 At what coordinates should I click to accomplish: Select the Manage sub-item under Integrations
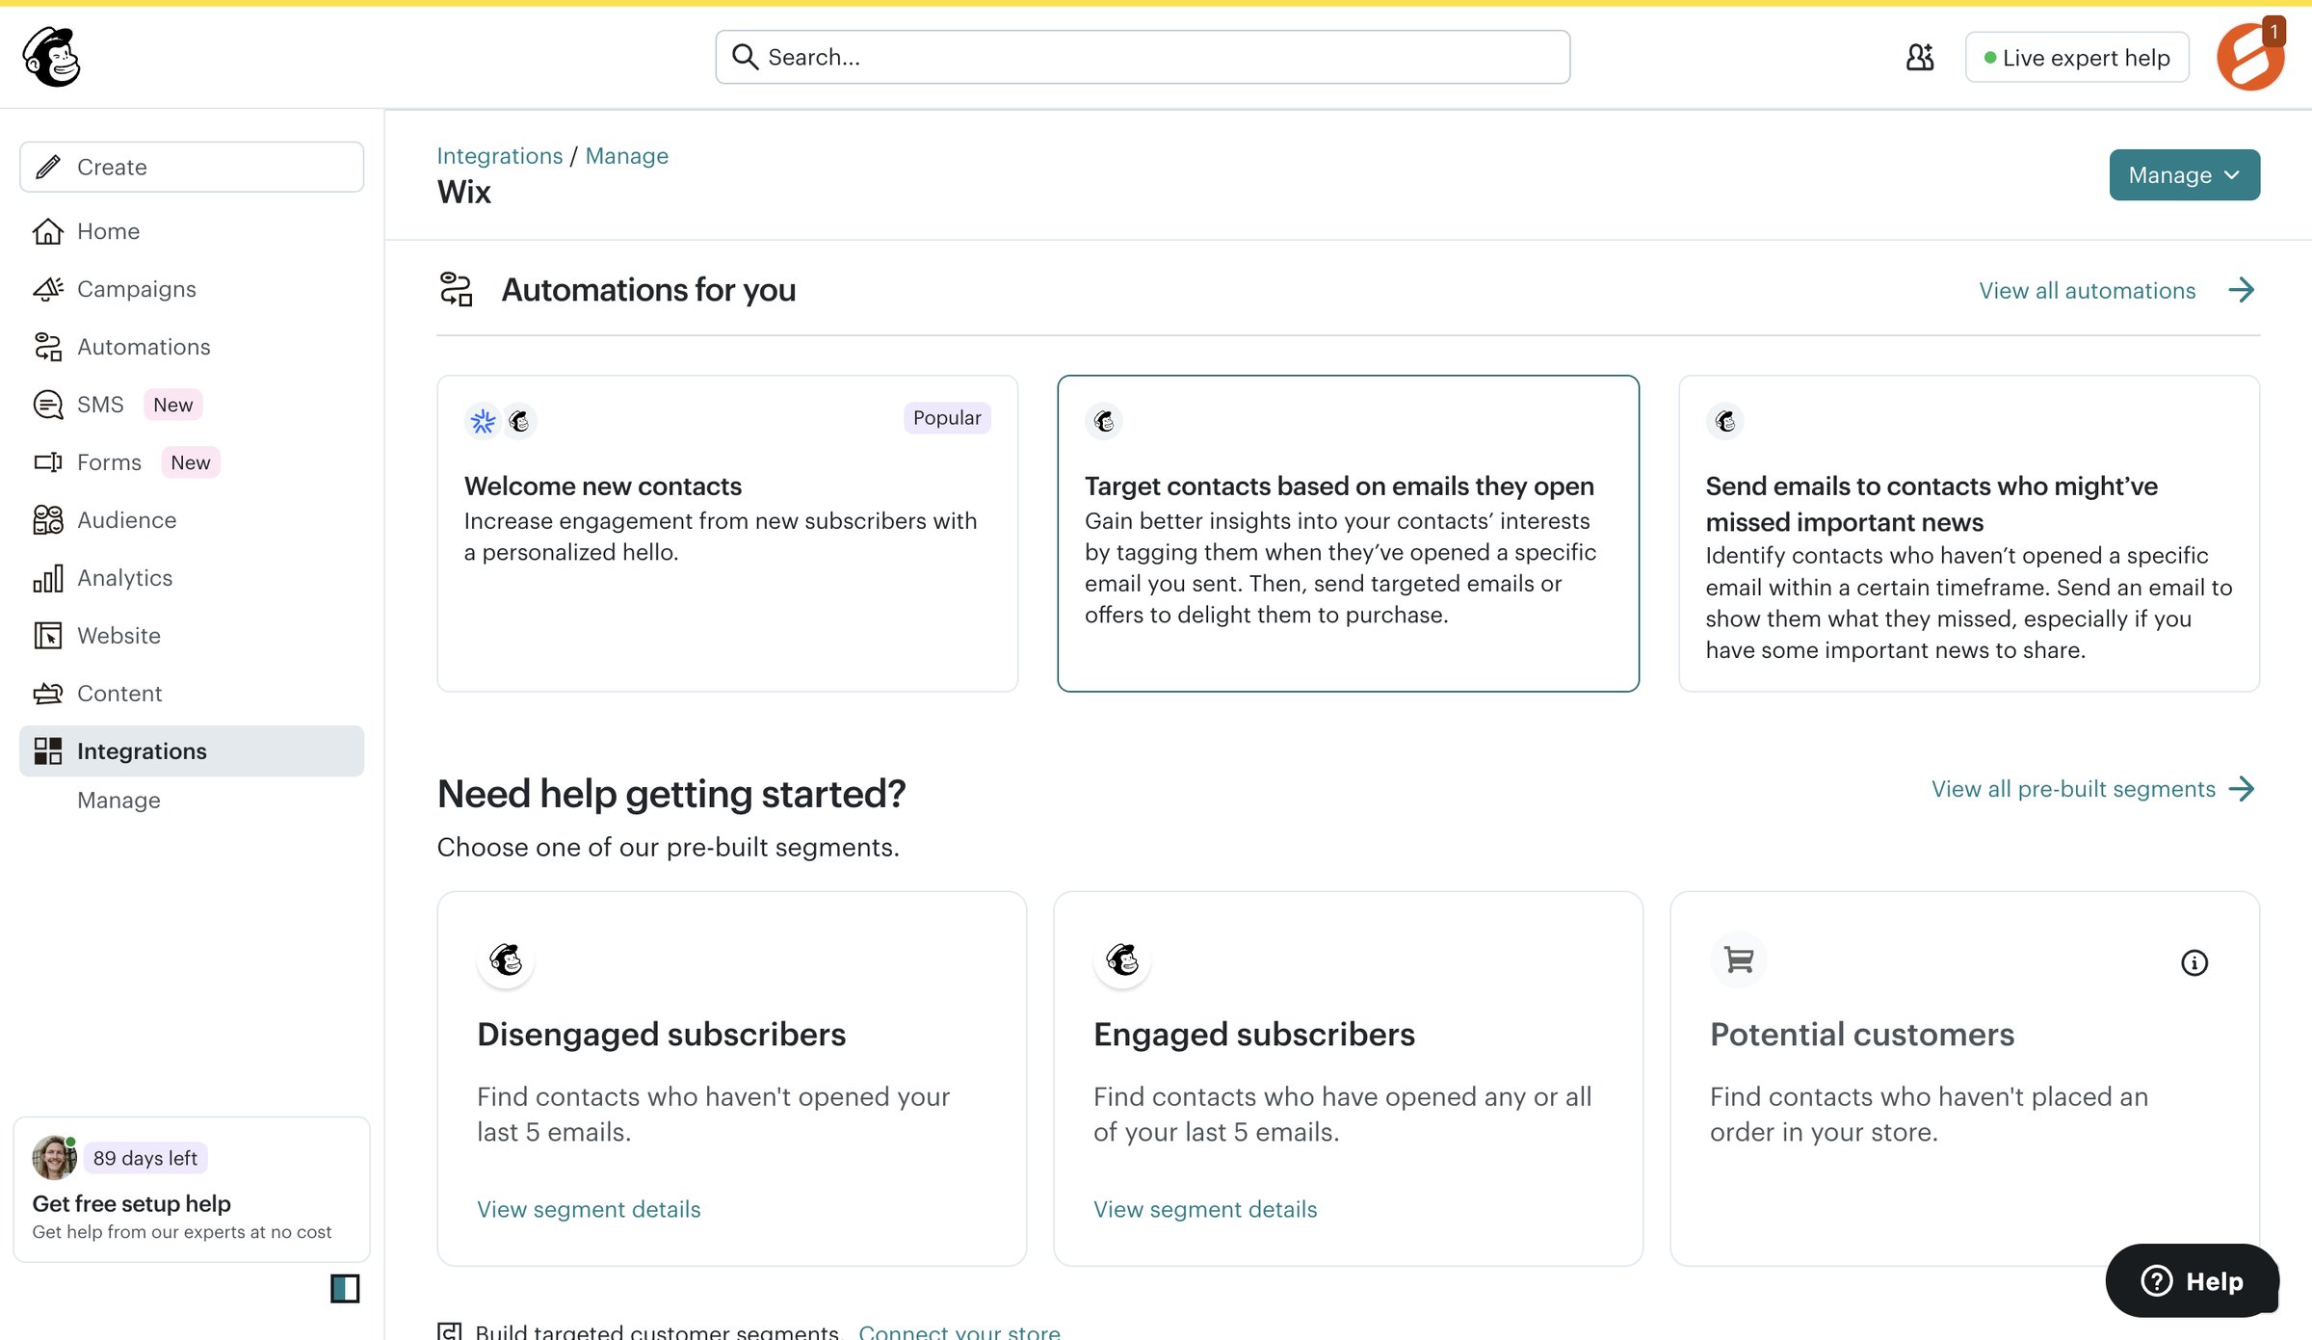click(x=118, y=801)
